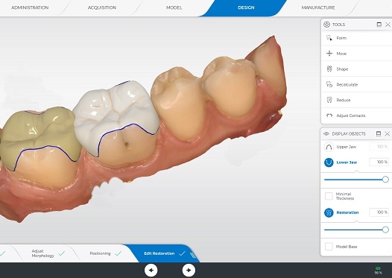
Task: Click the Model Base label
Action: tap(347, 247)
